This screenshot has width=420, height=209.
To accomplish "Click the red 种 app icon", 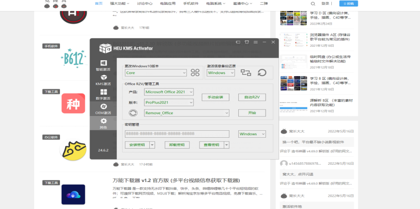I will click(73, 103).
